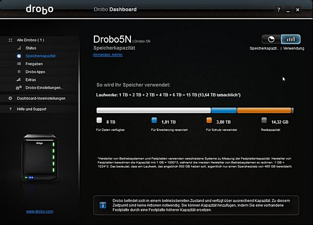The height and width of the screenshot is (225, 313).
Task: Click the orange protection bar segment
Action: (x=264, y=110)
